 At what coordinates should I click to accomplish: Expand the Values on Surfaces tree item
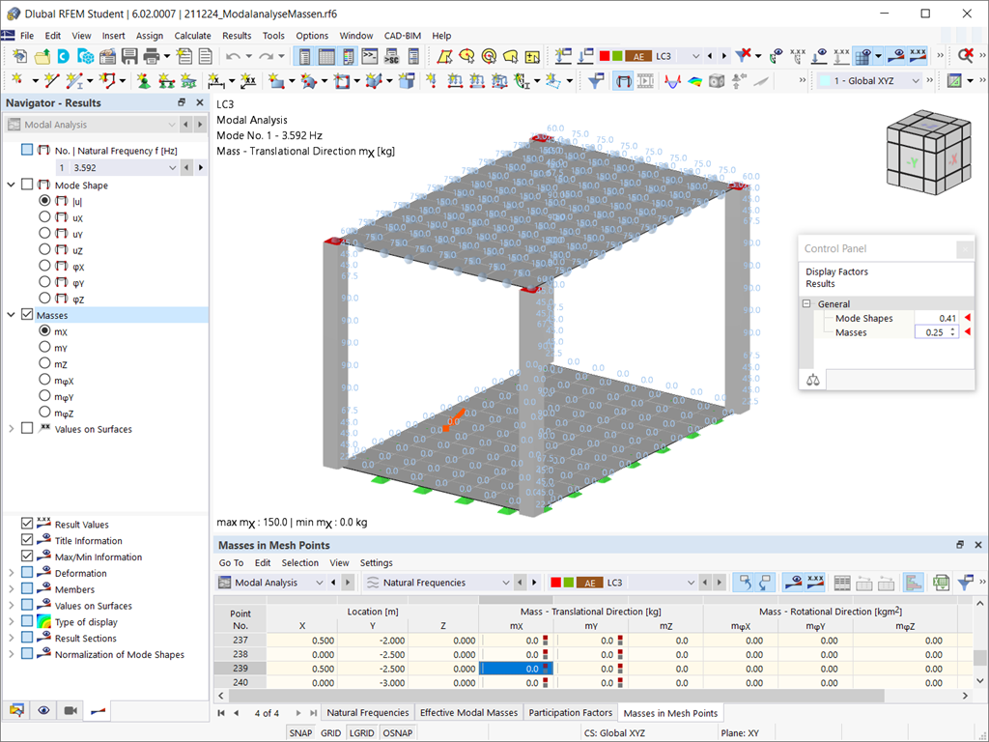click(x=12, y=428)
